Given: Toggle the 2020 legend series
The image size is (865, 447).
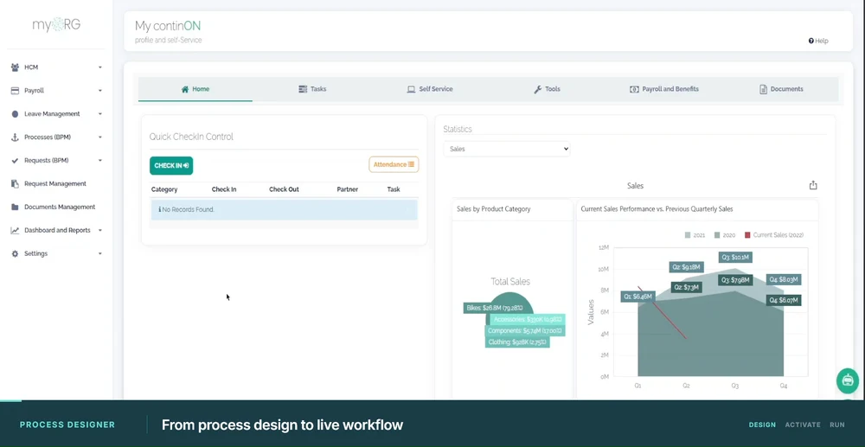Looking at the screenshot, I should click(725, 235).
